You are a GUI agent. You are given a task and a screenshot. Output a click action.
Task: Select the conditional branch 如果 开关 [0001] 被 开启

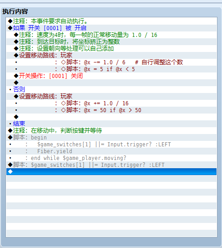click(111, 28)
